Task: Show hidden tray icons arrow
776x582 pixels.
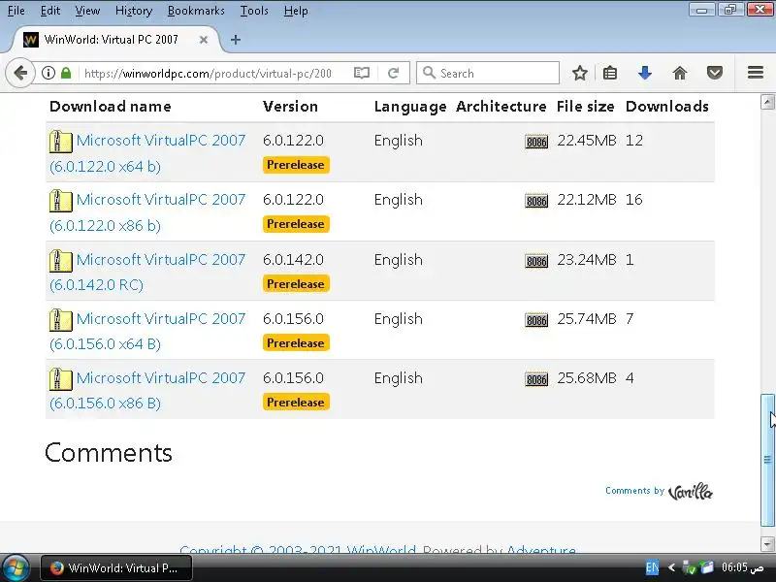Action: click(x=671, y=567)
